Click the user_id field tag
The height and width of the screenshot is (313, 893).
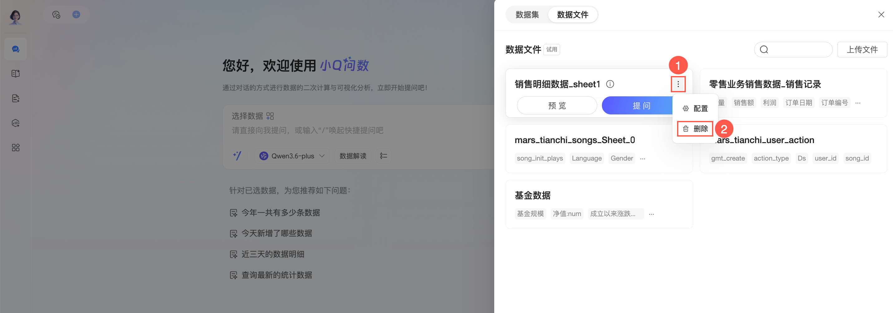click(825, 158)
